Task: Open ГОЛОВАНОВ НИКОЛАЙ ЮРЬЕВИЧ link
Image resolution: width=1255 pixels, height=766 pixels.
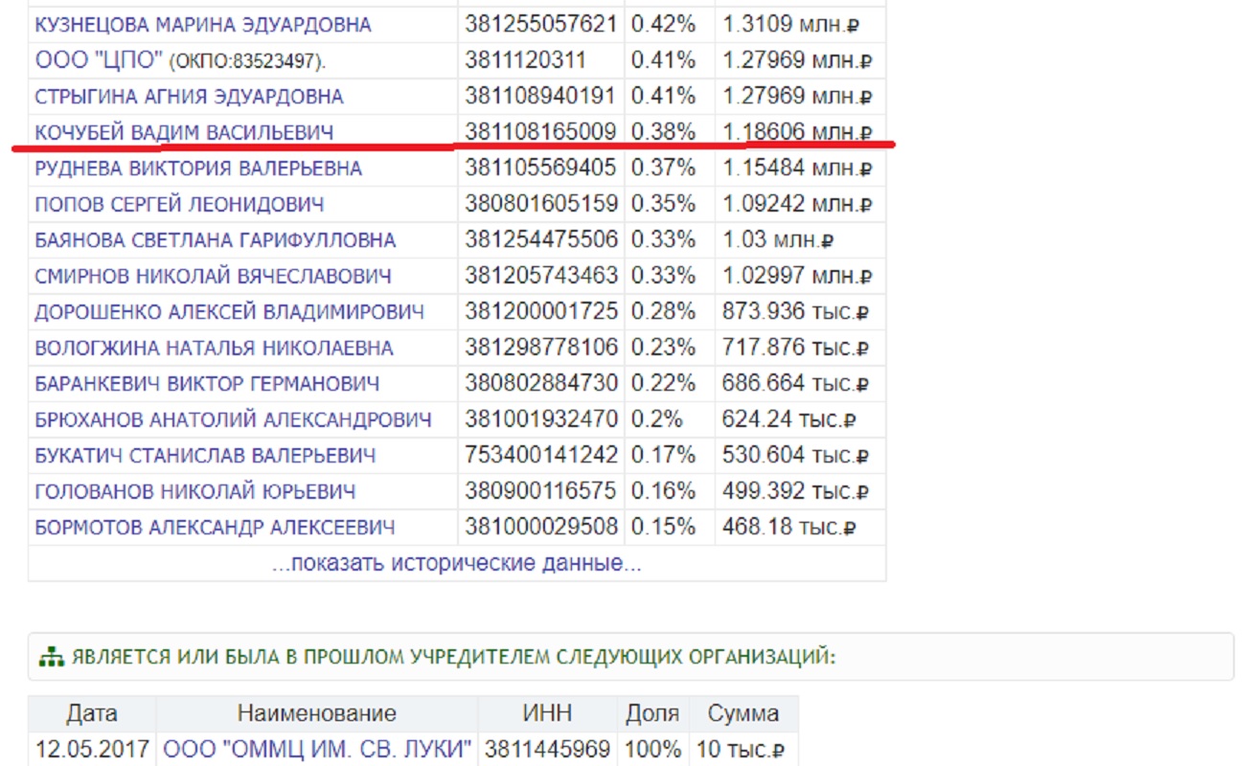Action: click(195, 492)
